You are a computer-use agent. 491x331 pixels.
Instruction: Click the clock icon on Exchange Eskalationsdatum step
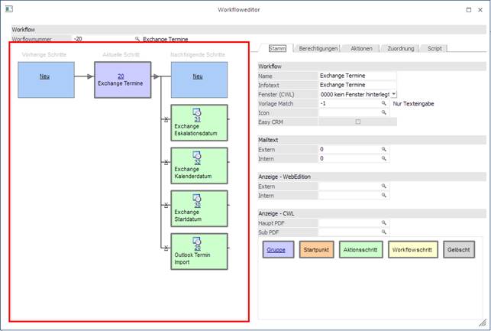pyautogui.click(x=197, y=112)
